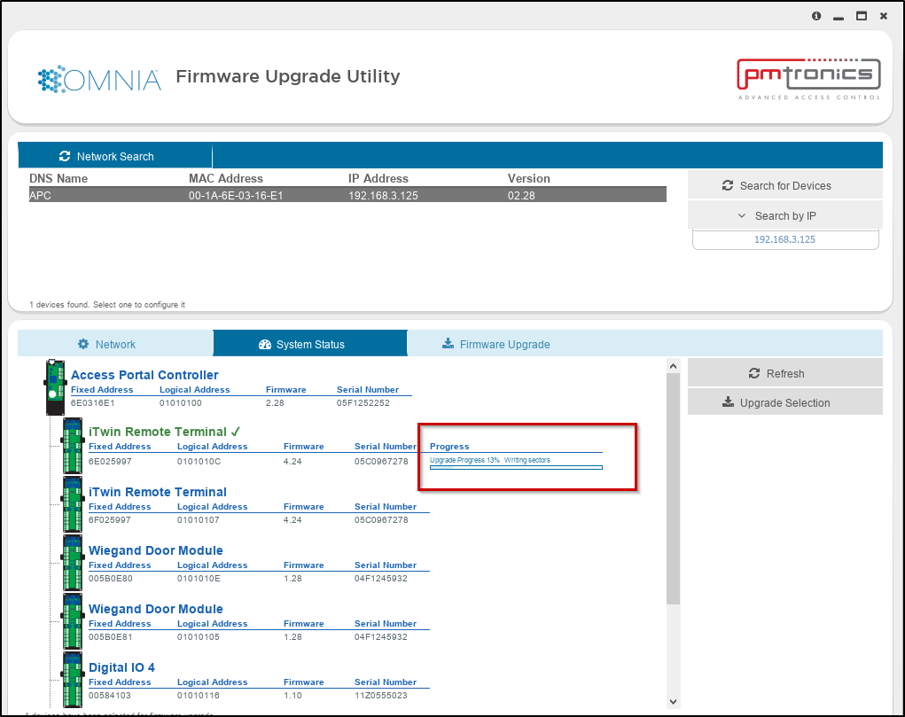Click the maximize window button
The image size is (905, 717).
(862, 16)
